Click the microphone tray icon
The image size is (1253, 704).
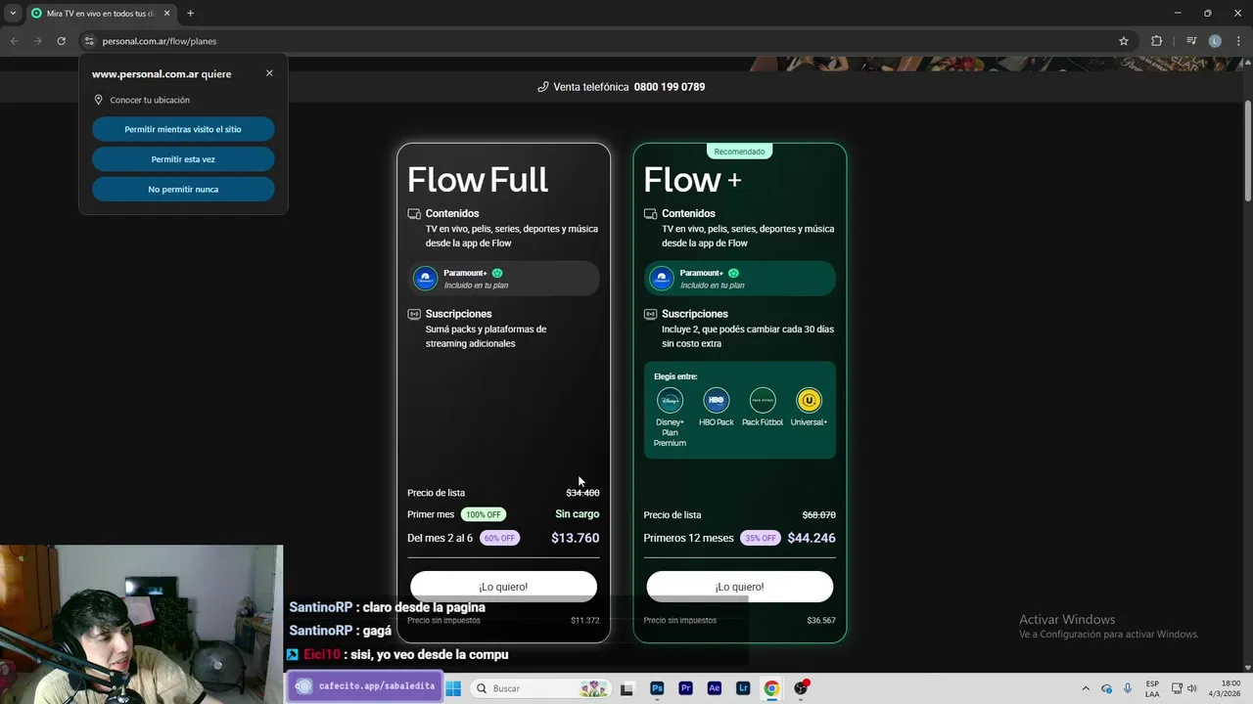[1128, 688]
